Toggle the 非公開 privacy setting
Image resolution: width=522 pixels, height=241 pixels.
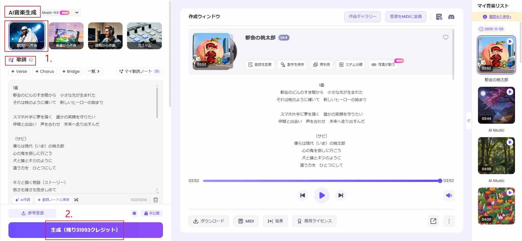(x=152, y=213)
